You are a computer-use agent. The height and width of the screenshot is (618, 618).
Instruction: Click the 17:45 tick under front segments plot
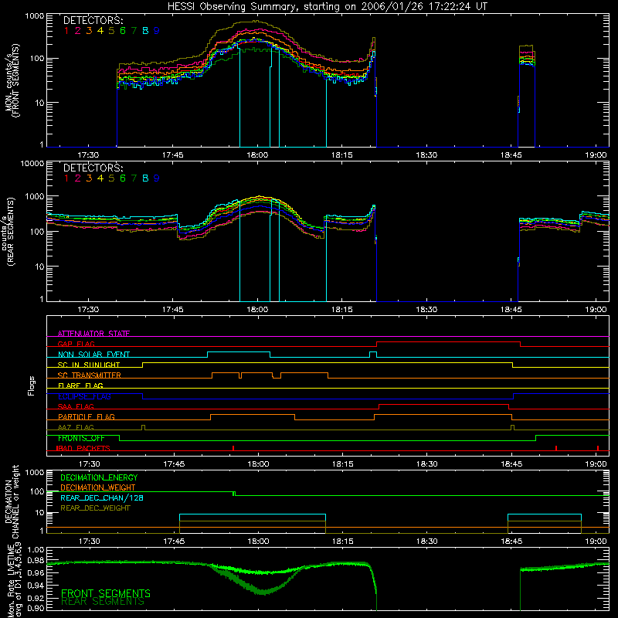(172, 155)
